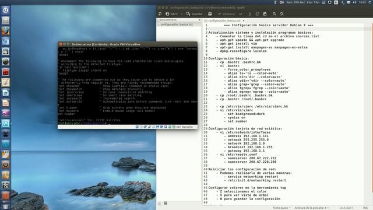The width and height of the screenshot is (373, 210).
Task: Print the document using the printer icon
Action: tap(210, 14)
